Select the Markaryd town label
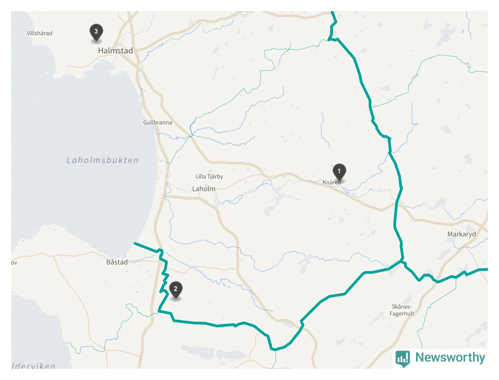Screen dimensions: 499x380 [461, 234]
